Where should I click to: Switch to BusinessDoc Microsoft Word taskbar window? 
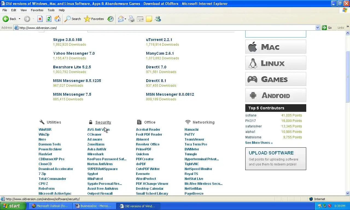tap(95, 206)
